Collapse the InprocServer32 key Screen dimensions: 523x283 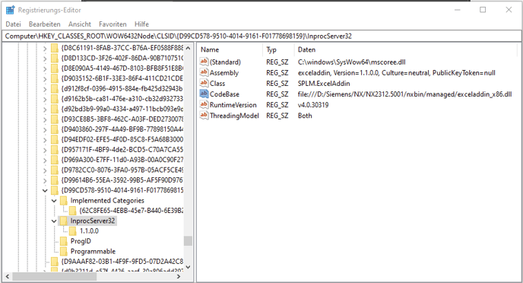54,221
